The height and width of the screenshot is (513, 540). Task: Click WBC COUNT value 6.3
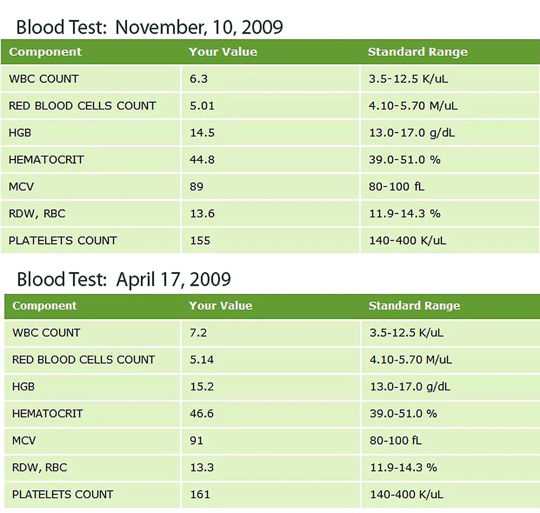pyautogui.click(x=198, y=79)
